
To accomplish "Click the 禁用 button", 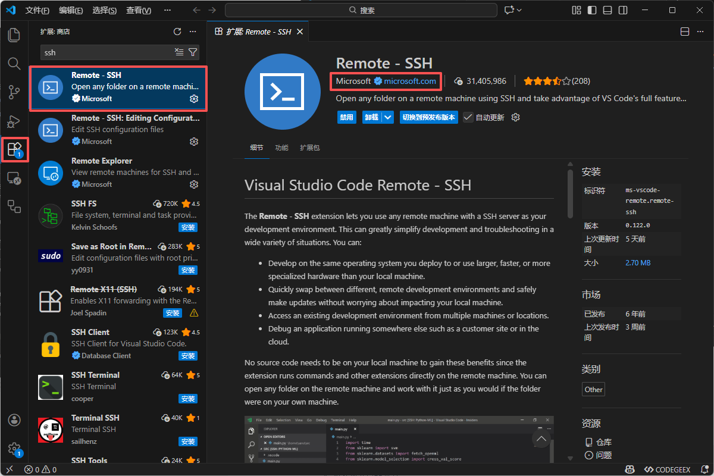I will tap(346, 117).
